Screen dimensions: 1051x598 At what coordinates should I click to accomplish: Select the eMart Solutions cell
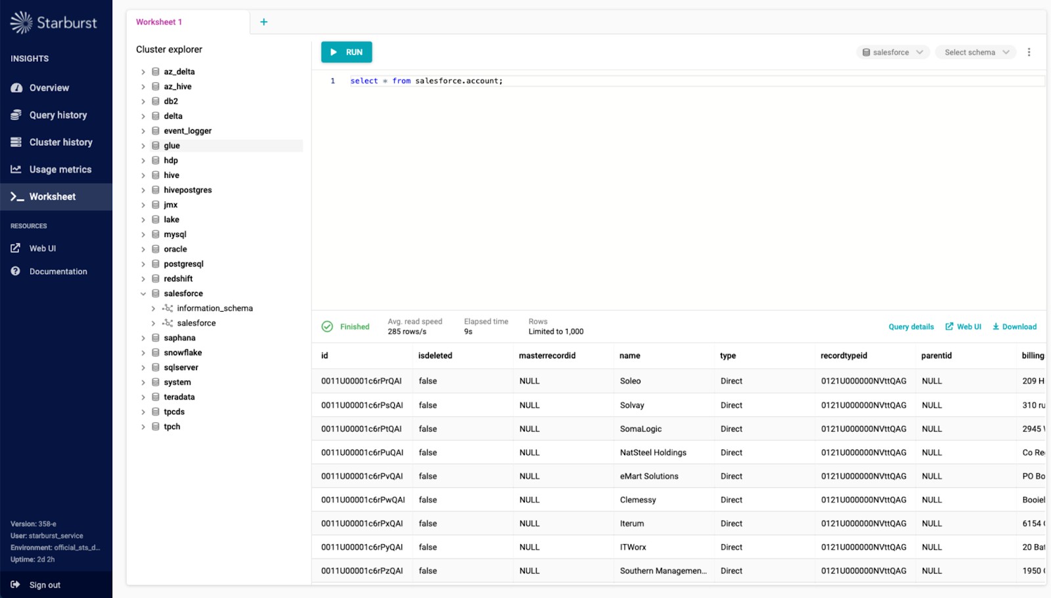(x=649, y=477)
